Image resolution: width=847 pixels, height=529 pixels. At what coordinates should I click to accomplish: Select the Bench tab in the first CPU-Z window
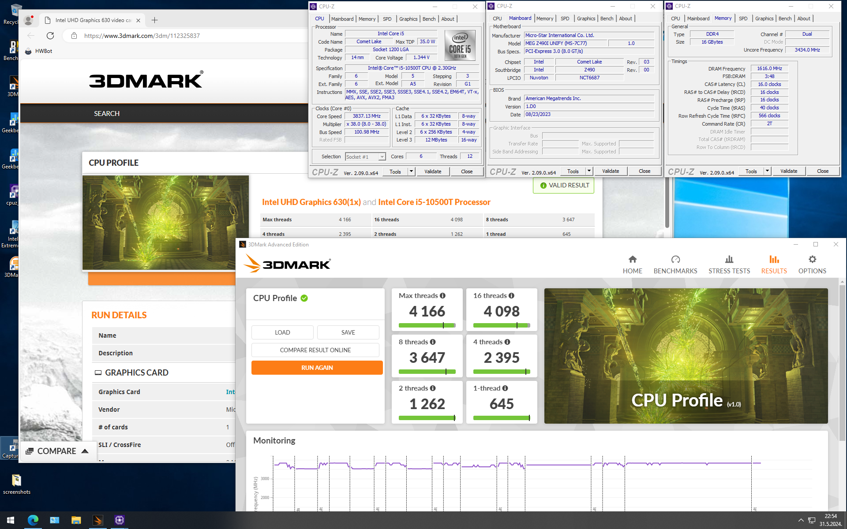pos(429,19)
